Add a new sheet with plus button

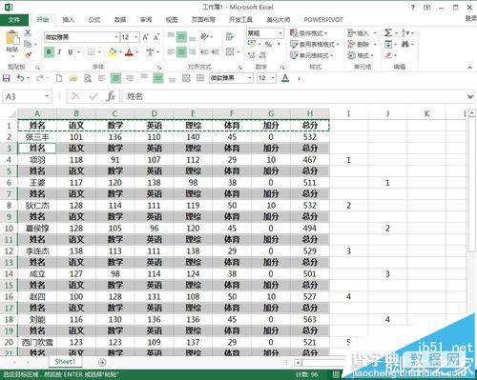point(102,362)
